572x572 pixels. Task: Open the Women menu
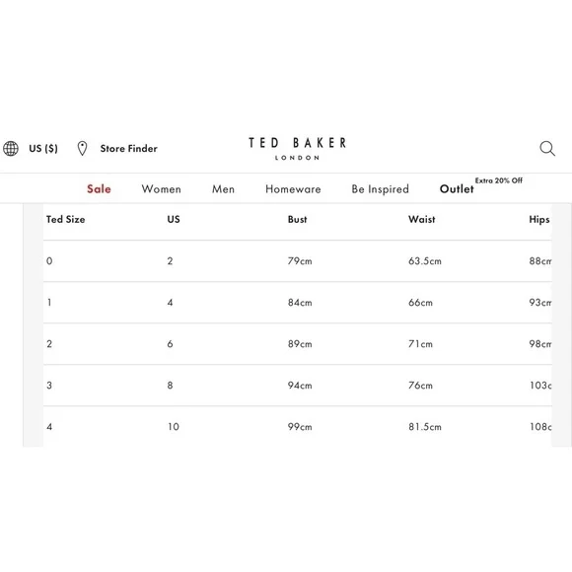[161, 189]
